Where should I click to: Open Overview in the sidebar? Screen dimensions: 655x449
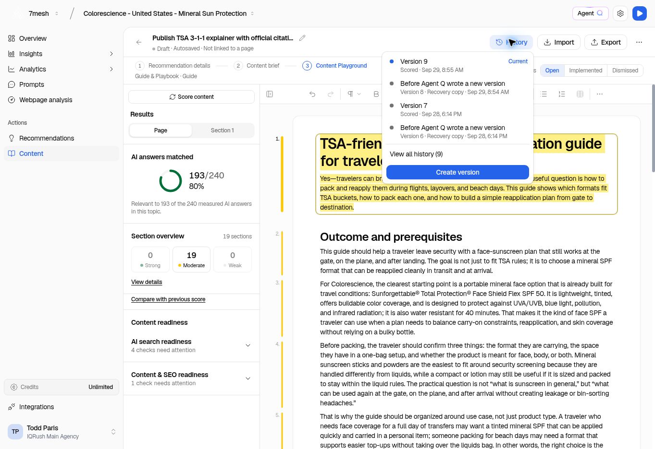pos(62,38)
